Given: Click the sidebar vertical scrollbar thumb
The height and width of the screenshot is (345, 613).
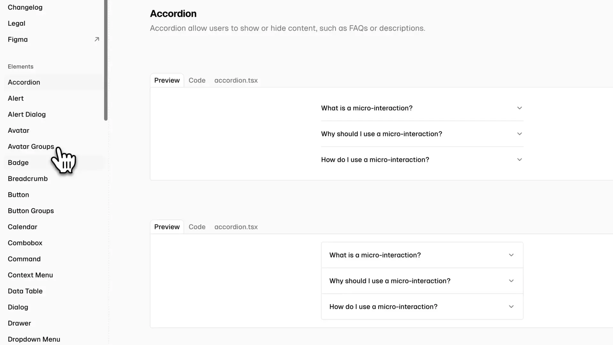Looking at the screenshot, I should [106, 61].
